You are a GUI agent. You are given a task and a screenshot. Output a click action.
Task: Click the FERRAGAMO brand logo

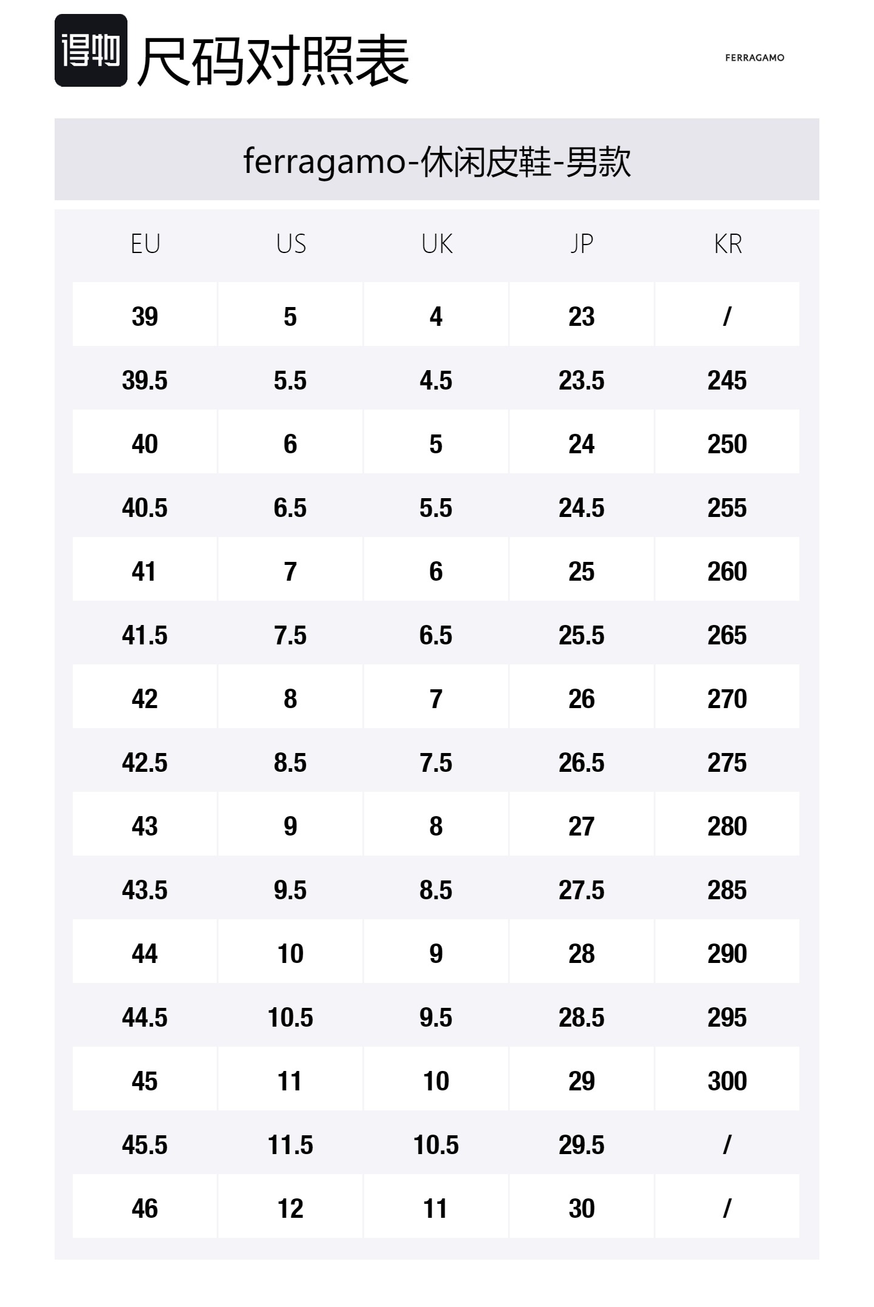754,58
